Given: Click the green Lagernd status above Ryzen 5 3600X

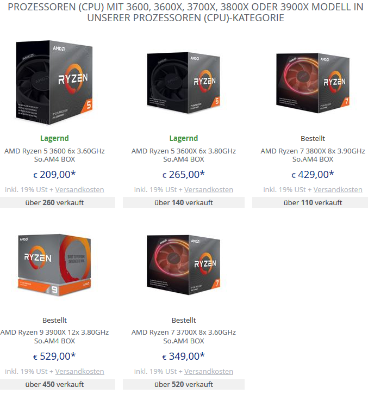Looking at the screenshot, I should click(x=183, y=138).
